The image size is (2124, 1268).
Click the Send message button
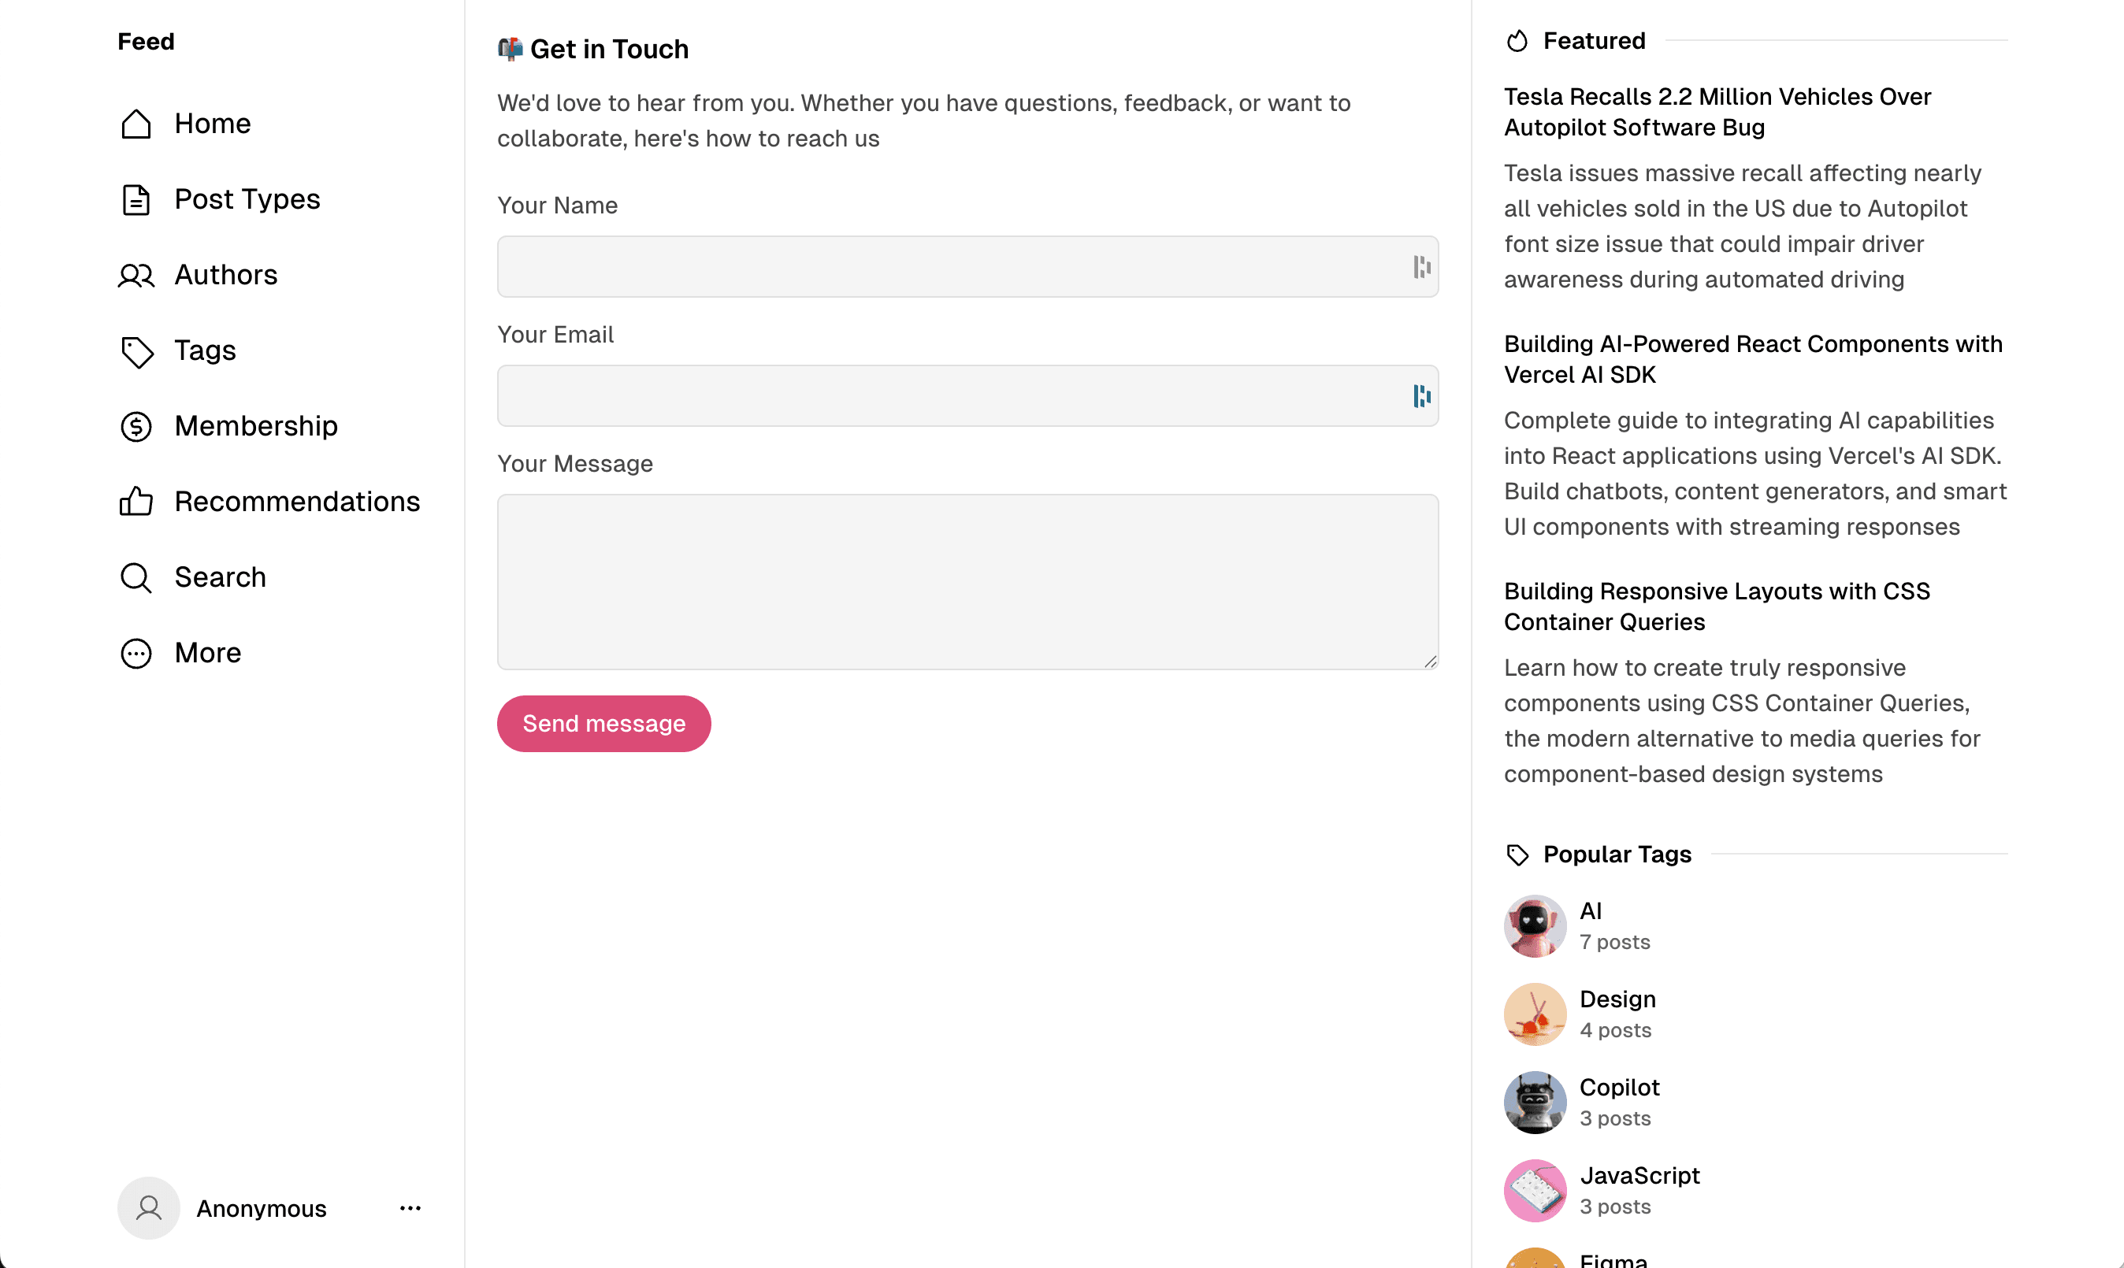coord(603,723)
